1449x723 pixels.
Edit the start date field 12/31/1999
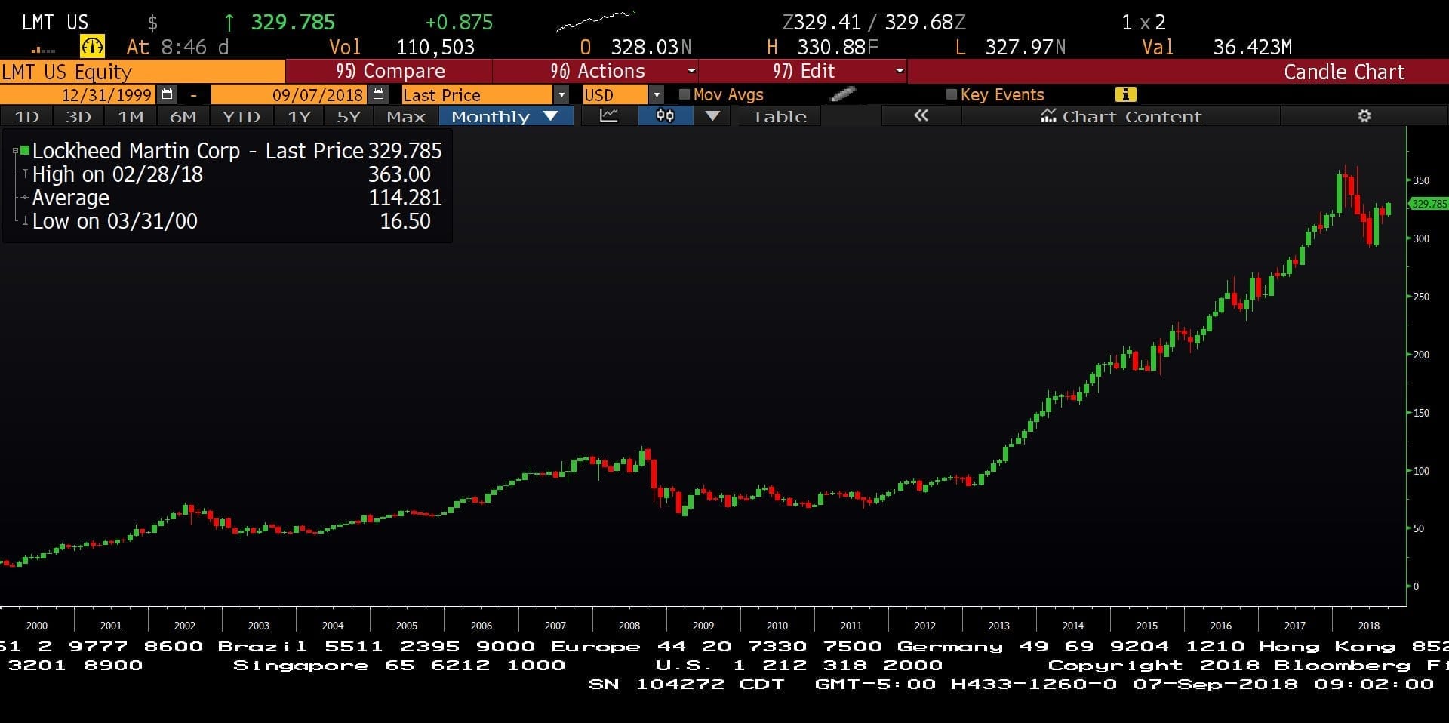click(79, 95)
